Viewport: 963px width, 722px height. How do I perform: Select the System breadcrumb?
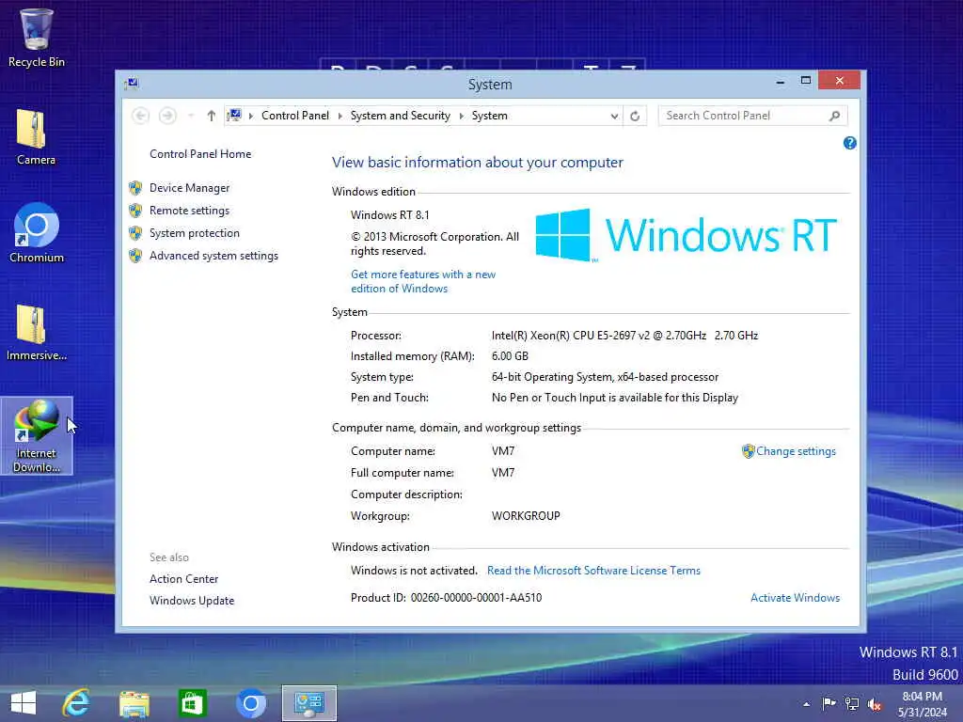489,116
